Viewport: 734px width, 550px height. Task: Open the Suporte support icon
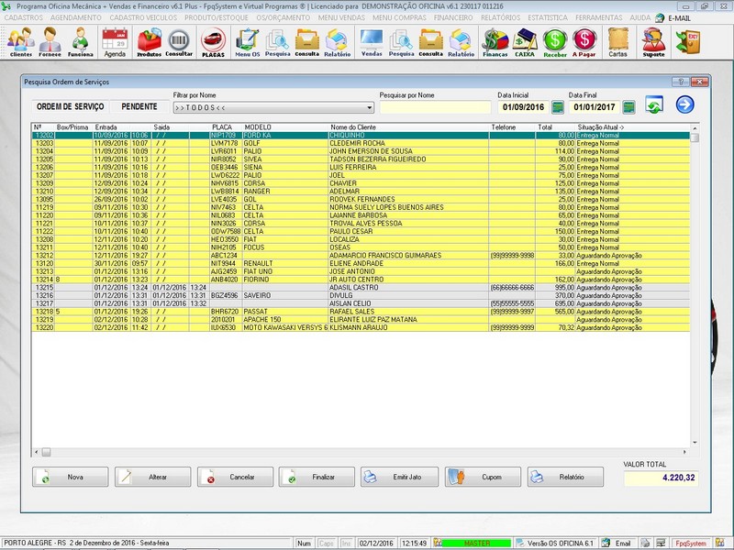coord(653,42)
